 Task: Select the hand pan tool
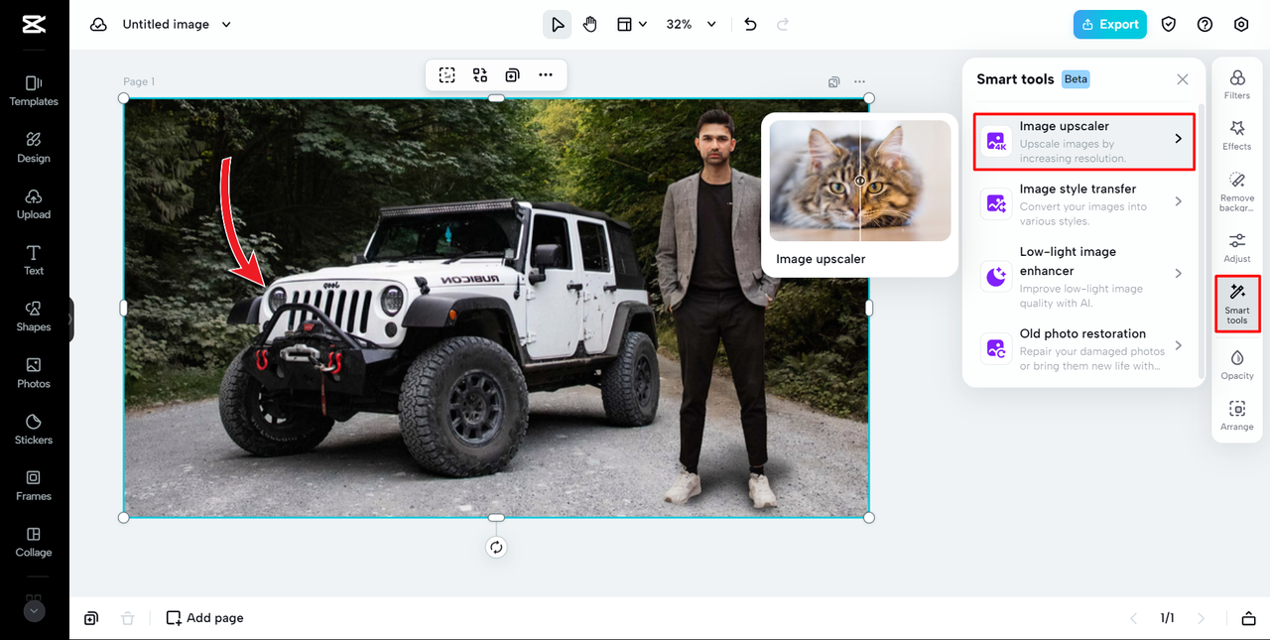(590, 25)
